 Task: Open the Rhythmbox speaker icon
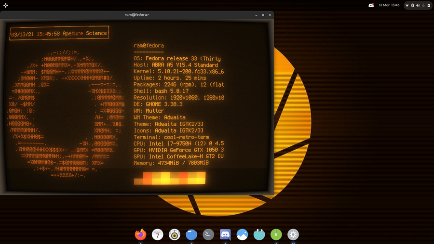(175, 234)
